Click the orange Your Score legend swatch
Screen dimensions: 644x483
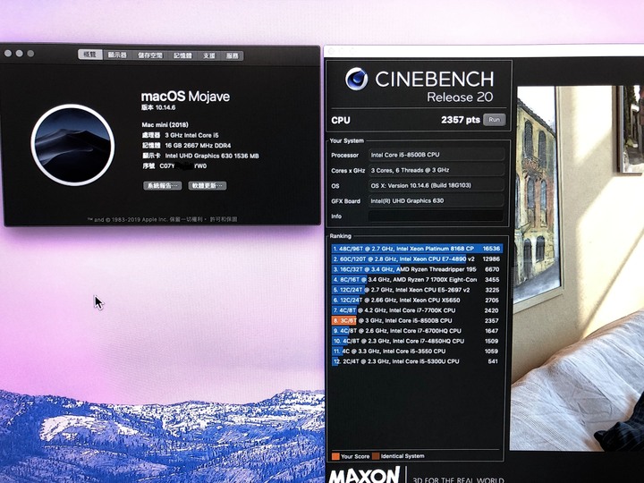coord(335,456)
